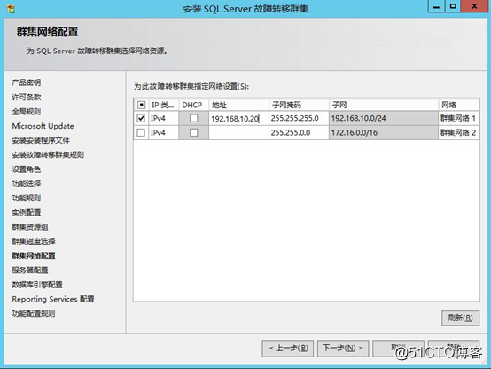
Task: Click the installer icon in the title bar
Action: tap(11, 9)
